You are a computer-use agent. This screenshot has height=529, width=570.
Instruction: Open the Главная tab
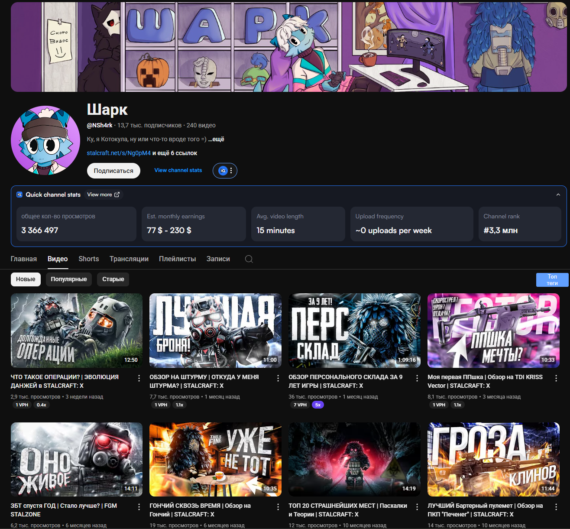pos(24,259)
